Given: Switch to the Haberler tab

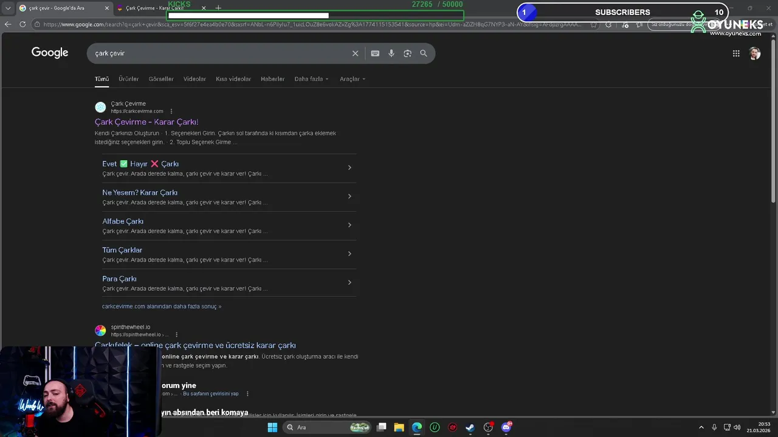Looking at the screenshot, I should 272,79.
